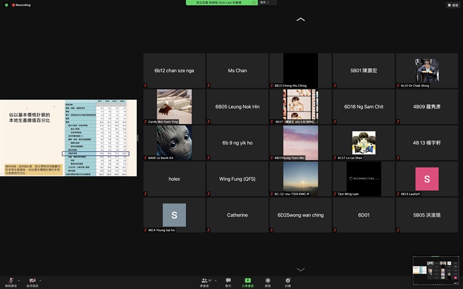Click the view layout button top right
Image resolution: width=463 pixels, height=289 pixels.
[x=452, y=5]
